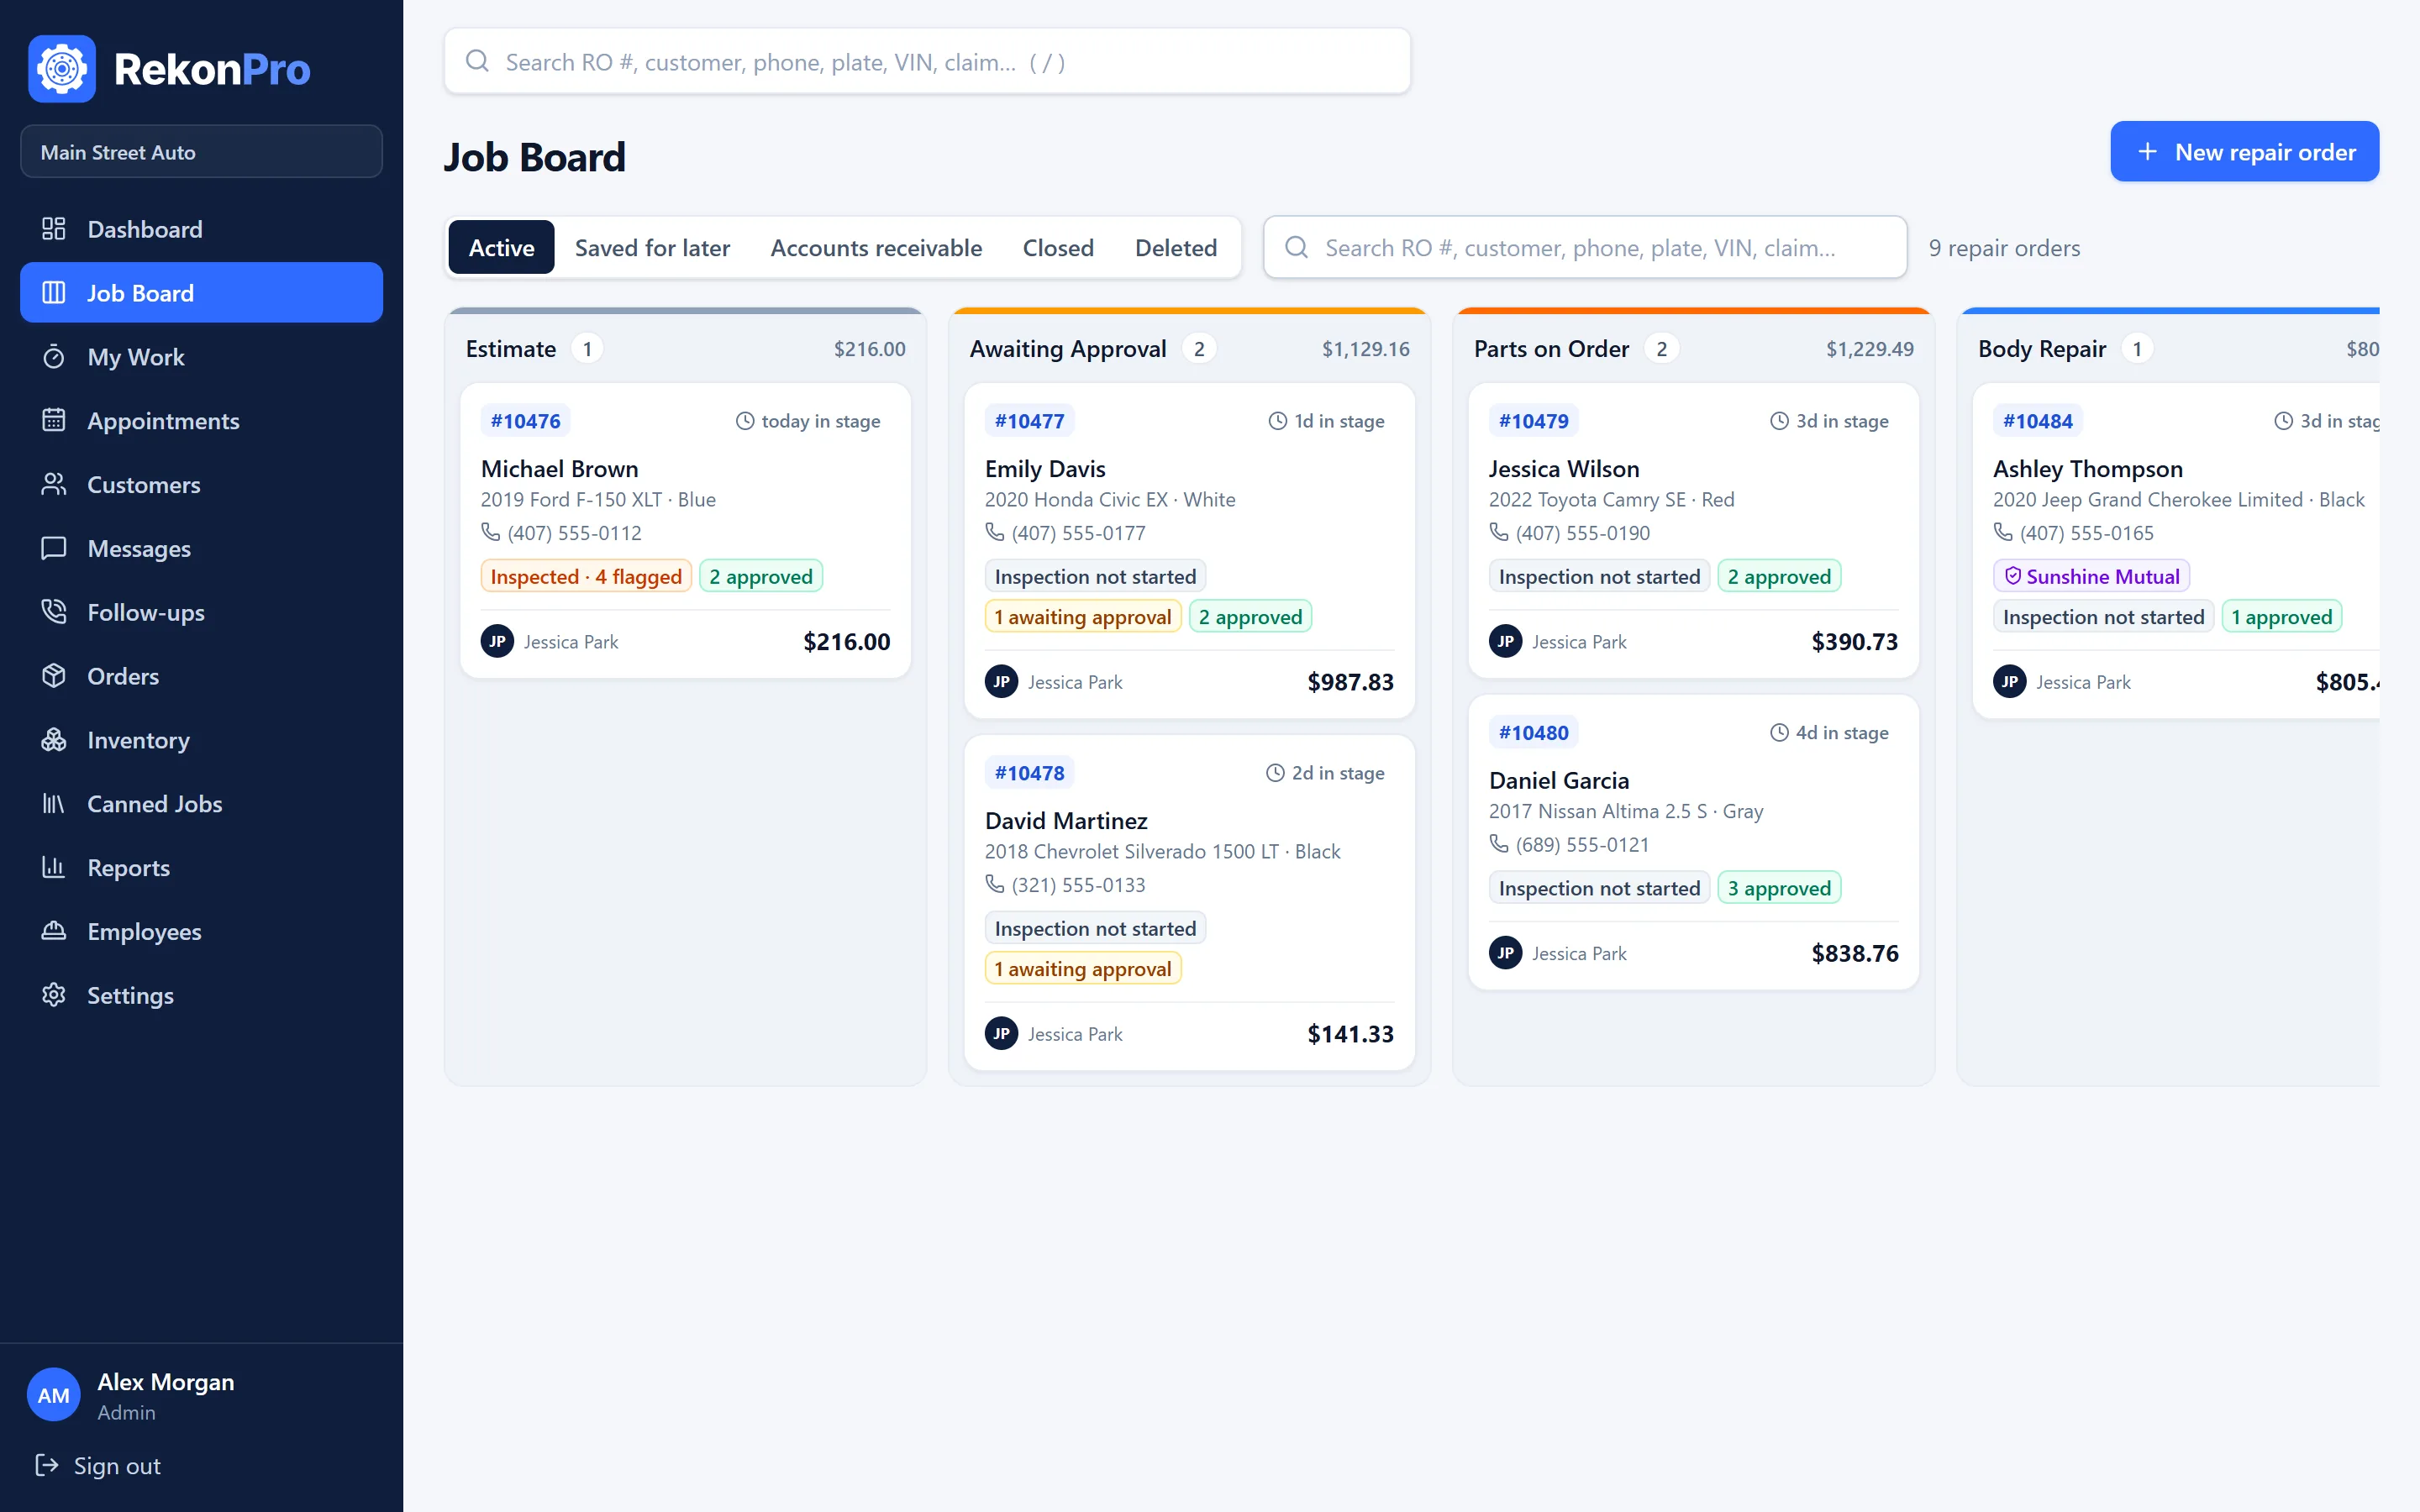
Task: Go to Appointments calendar page
Action: pyautogui.click(x=201, y=421)
